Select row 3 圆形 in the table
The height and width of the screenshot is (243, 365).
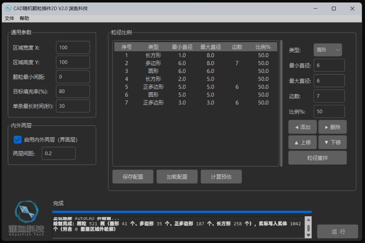pos(196,71)
